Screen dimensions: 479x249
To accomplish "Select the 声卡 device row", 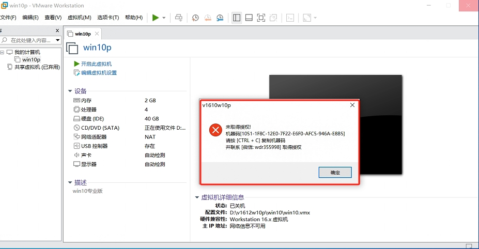I will (130, 155).
